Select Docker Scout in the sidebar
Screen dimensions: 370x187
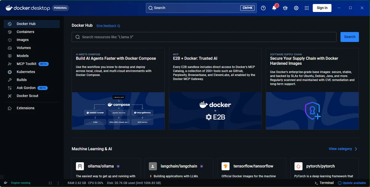pos(31,96)
